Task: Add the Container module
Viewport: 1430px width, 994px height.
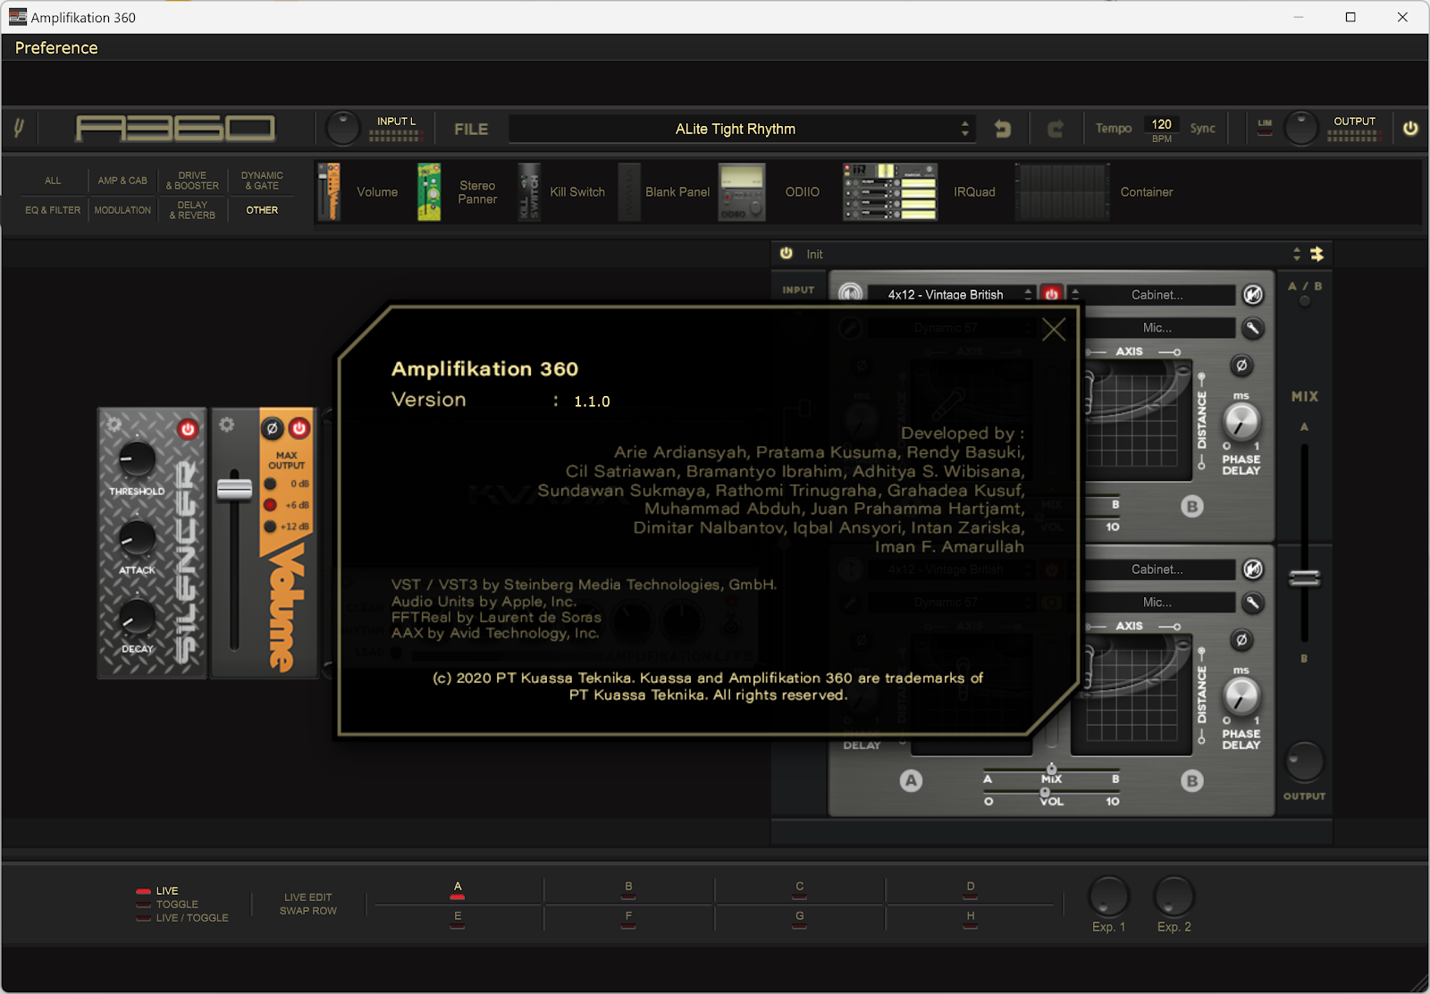Action: (x=1062, y=191)
